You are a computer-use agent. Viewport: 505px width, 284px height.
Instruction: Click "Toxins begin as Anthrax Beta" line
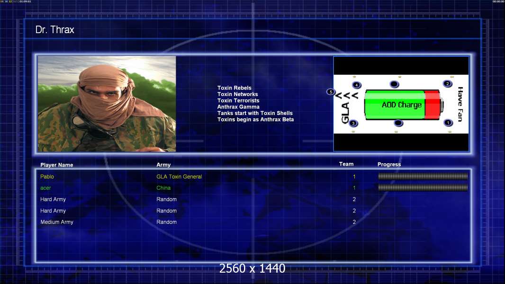pos(255,119)
